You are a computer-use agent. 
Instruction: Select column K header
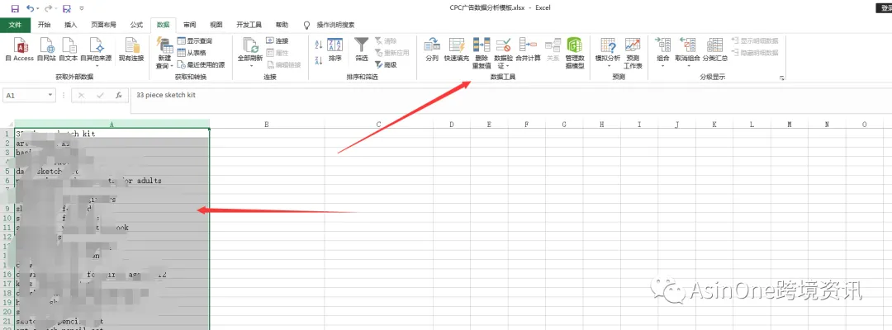click(x=714, y=125)
